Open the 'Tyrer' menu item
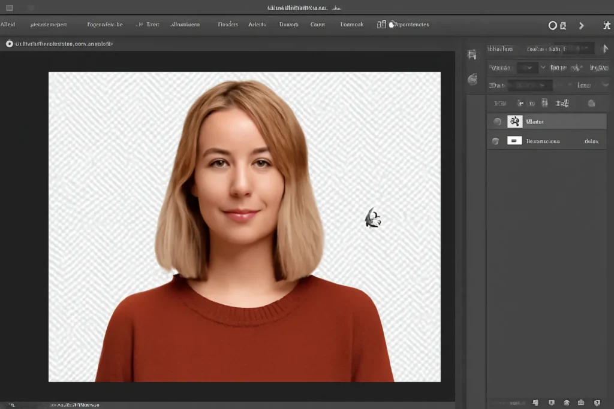This screenshot has width=614, height=409. 152,24
